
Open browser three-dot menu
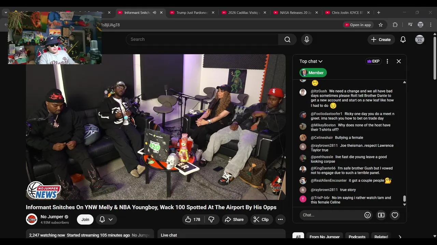pos(431,25)
